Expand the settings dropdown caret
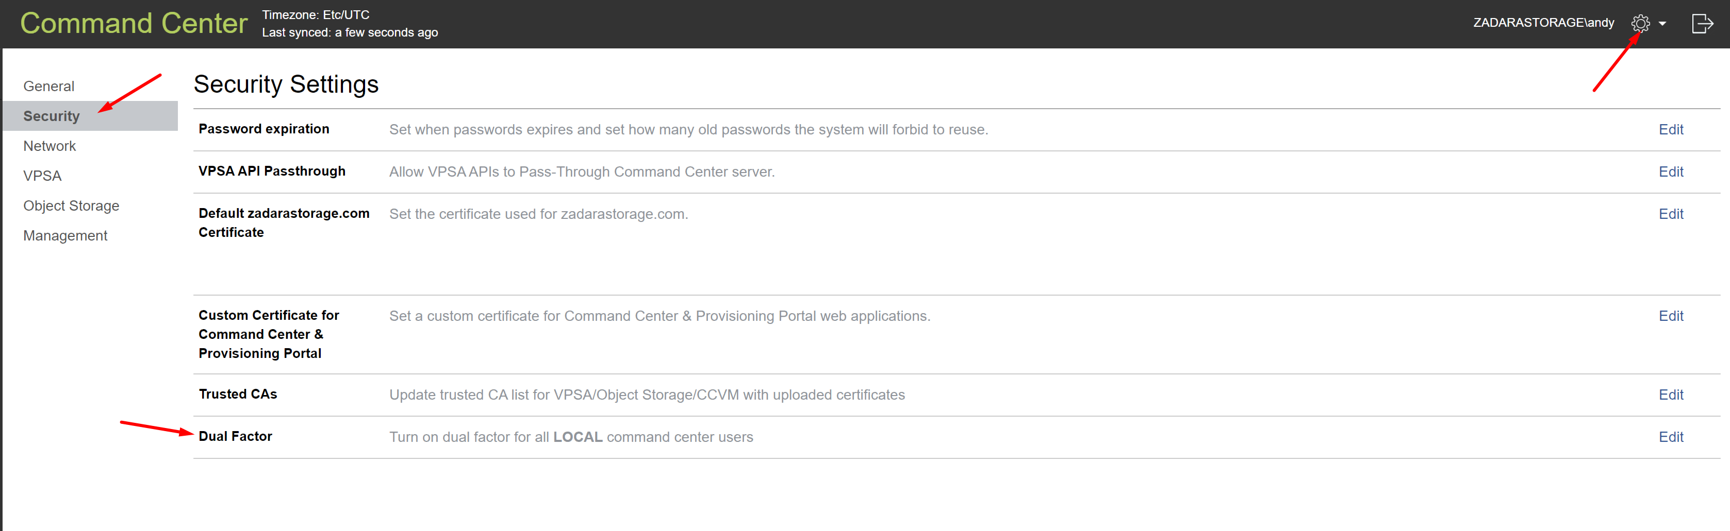This screenshot has width=1730, height=531. [1662, 24]
